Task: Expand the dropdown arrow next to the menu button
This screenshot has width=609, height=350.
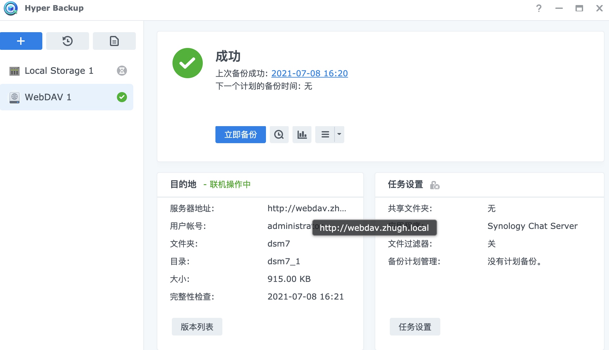Action: 340,135
